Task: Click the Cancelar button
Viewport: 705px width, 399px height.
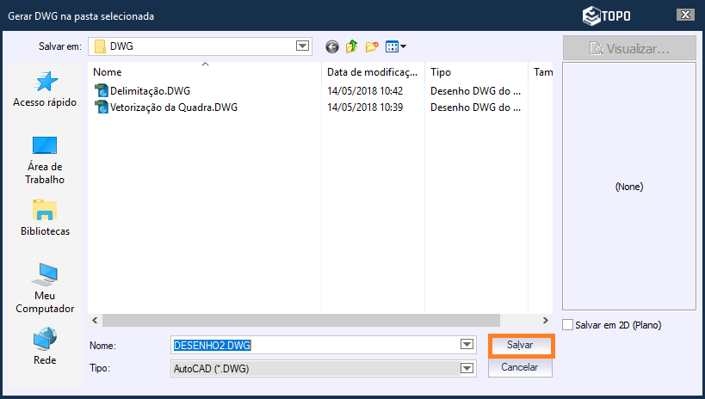Action: click(x=520, y=367)
